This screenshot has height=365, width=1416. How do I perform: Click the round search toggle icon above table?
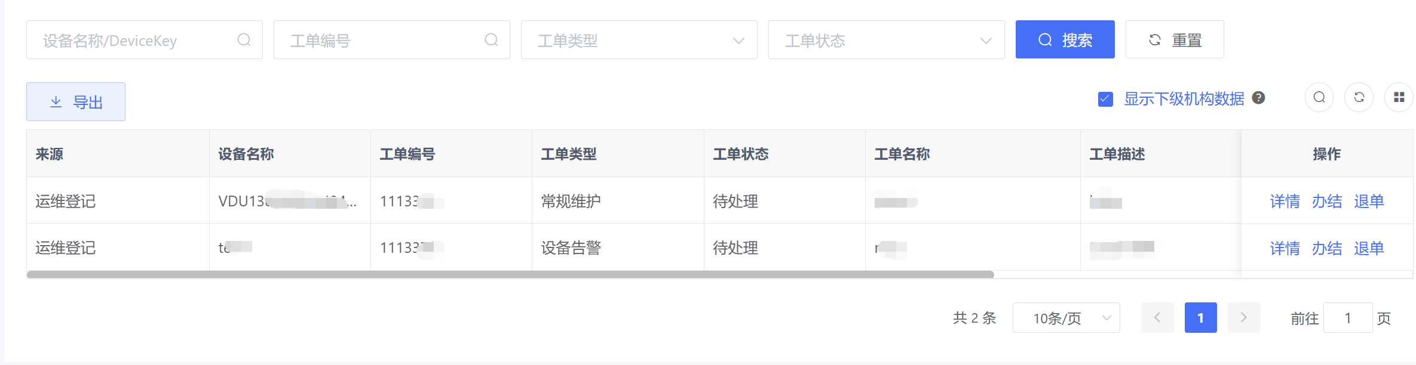pyautogui.click(x=1319, y=97)
